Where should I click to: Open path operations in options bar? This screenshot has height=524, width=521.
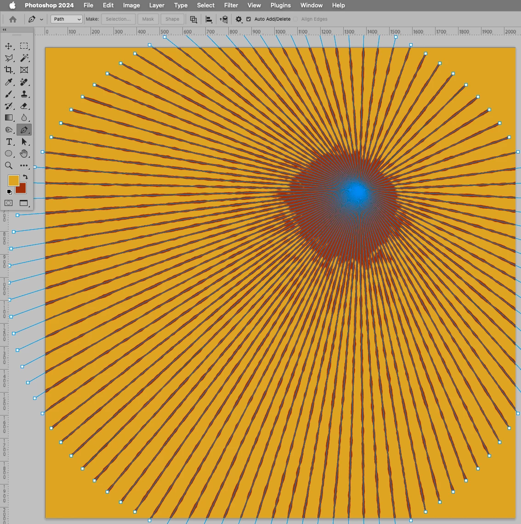(x=193, y=19)
